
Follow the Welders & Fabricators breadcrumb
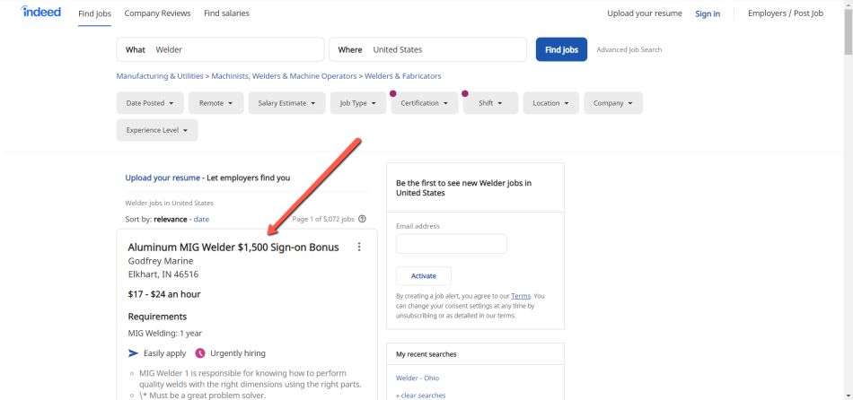tap(403, 76)
